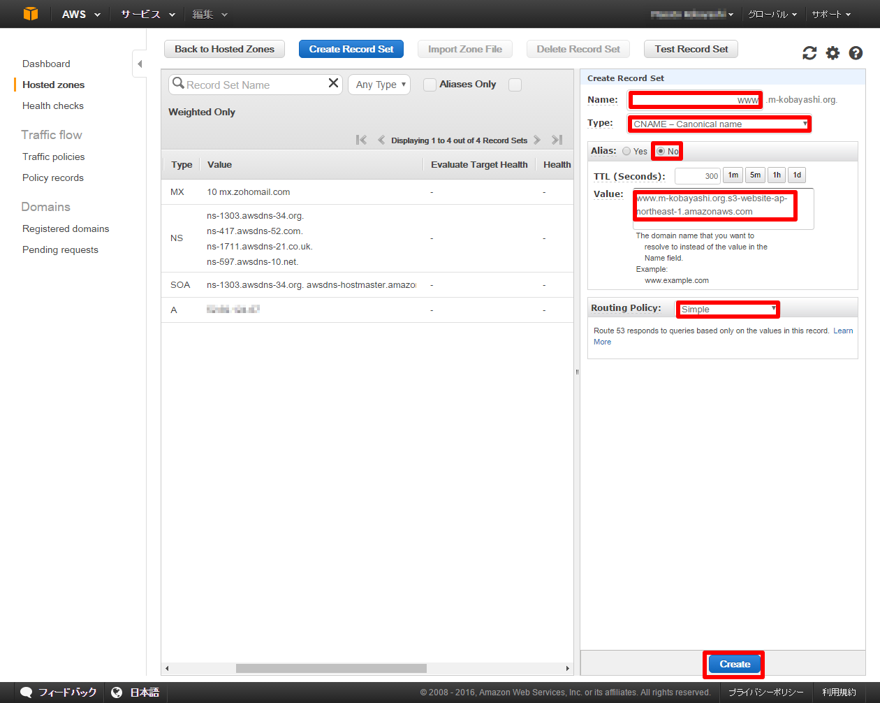
Task: Open 利用規約 terms of use link
Action: (839, 693)
